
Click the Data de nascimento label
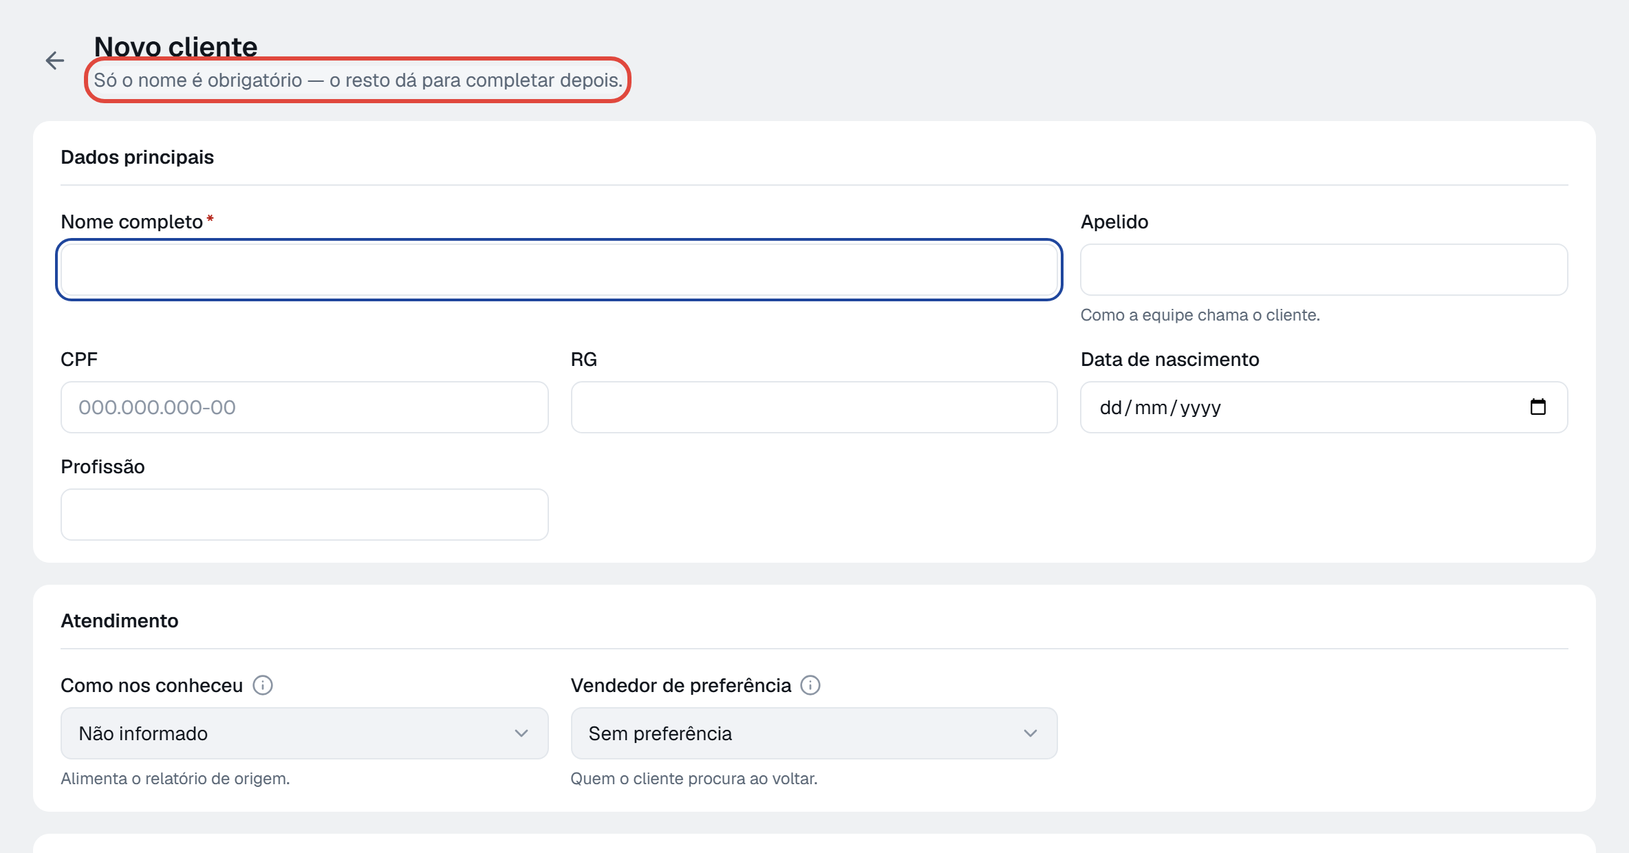(1169, 360)
